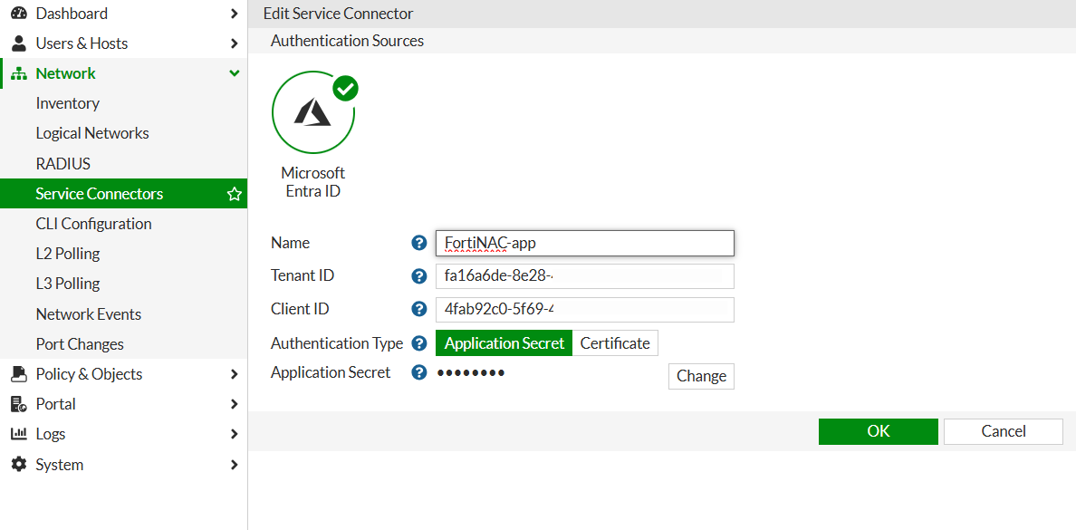Expand the Policy & Objects menu
Viewport: 1076px width, 530px height.
coord(235,374)
